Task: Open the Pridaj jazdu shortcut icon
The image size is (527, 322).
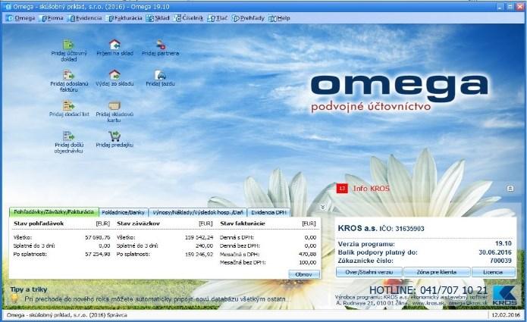Action: [x=160, y=75]
